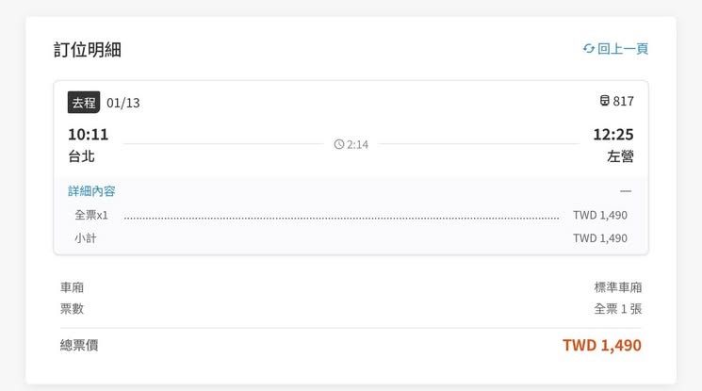Click the orange total price TWD 1,490

601,346
